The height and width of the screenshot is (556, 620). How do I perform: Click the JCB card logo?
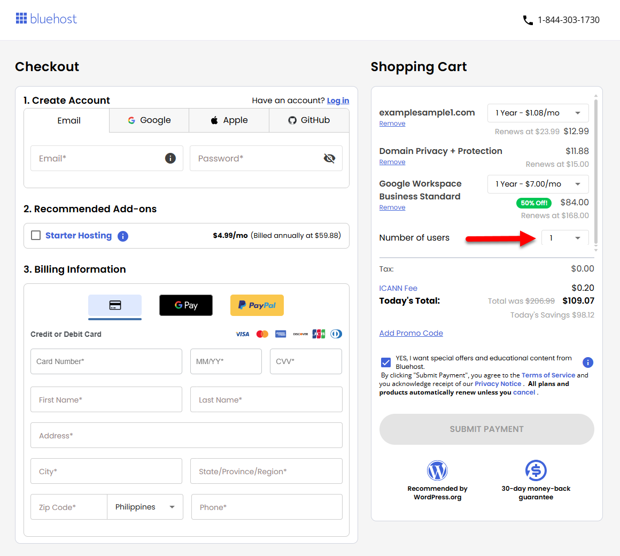coord(319,334)
